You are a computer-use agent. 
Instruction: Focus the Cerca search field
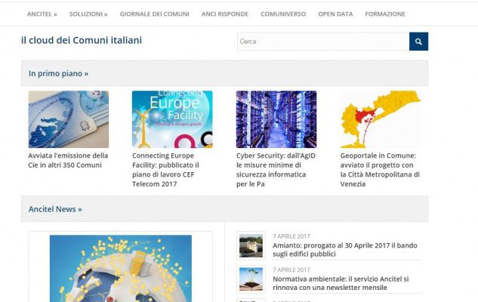coord(323,42)
